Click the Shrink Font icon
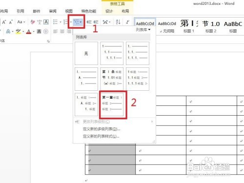 tap(11, 22)
